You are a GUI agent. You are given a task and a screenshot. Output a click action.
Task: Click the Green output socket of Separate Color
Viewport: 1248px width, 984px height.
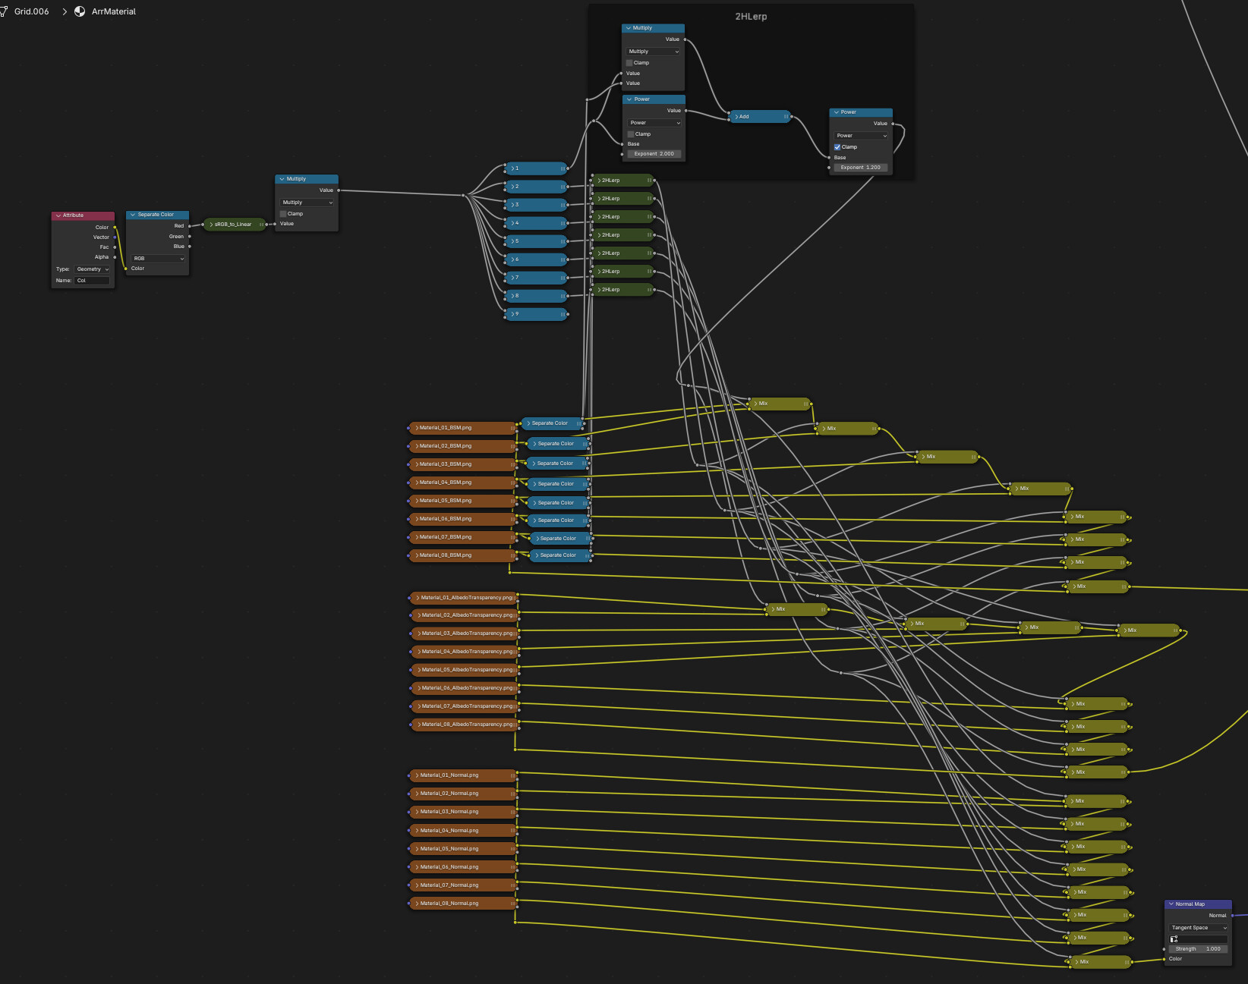[x=189, y=236]
